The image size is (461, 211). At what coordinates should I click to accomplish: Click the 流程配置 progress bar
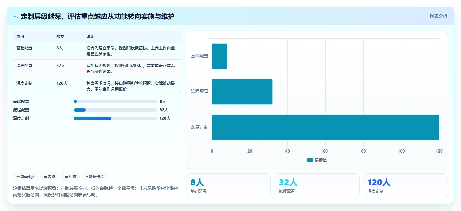pyautogui.click(x=115, y=110)
